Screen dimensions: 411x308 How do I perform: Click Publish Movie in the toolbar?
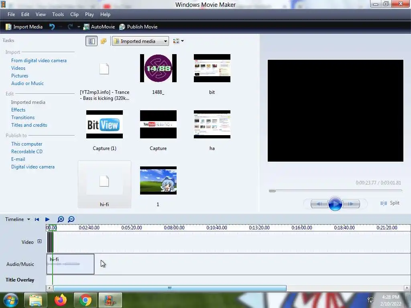[x=138, y=27]
